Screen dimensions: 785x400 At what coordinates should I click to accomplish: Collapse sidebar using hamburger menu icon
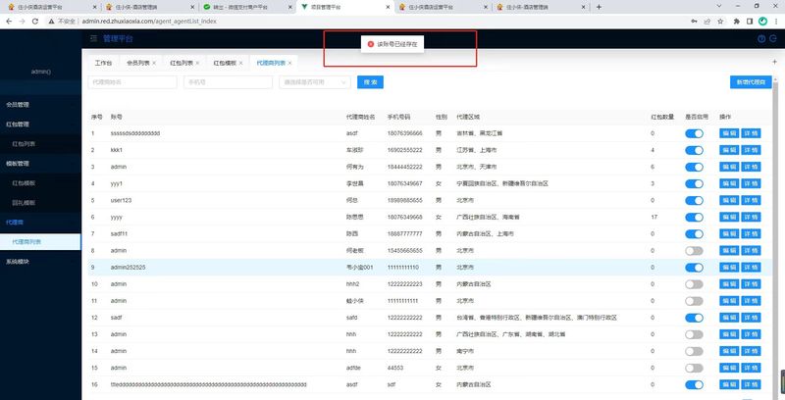(x=93, y=39)
